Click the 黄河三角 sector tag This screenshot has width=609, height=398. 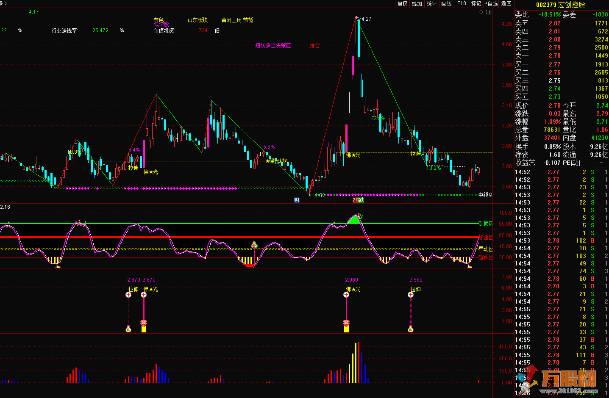pyautogui.click(x=231, y=20)
